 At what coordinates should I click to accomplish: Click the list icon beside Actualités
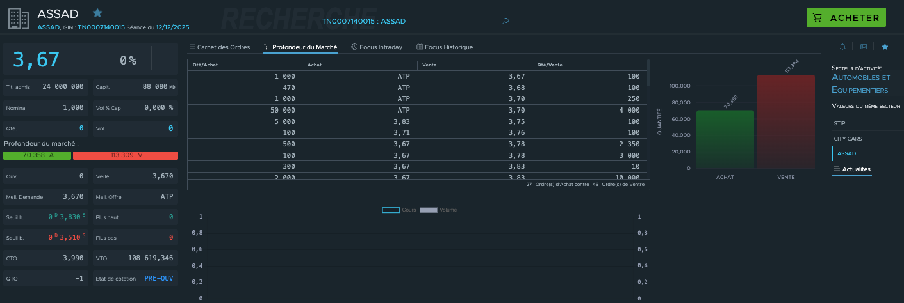point(836,169)
